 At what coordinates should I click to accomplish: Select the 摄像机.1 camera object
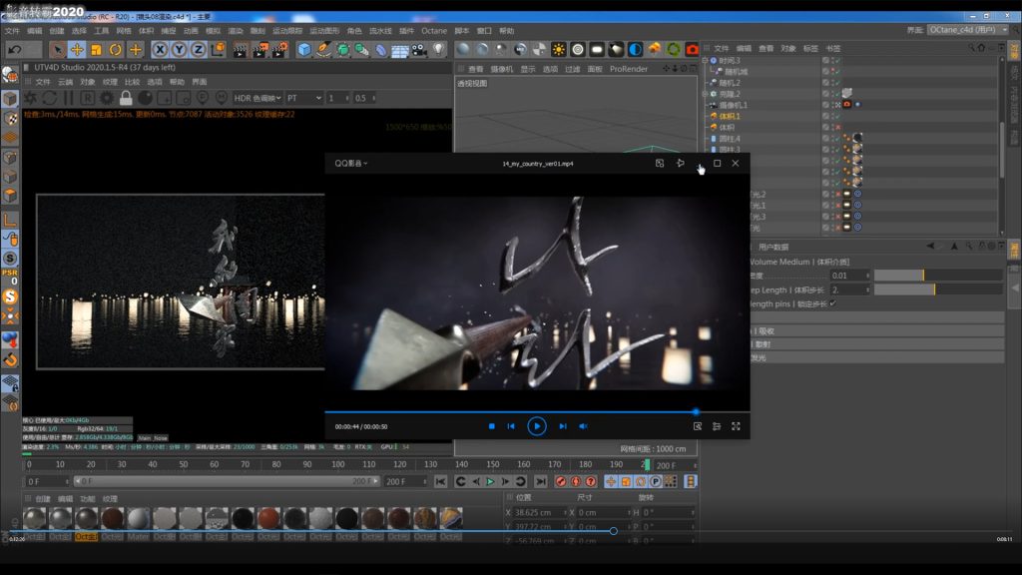(733, 105)
